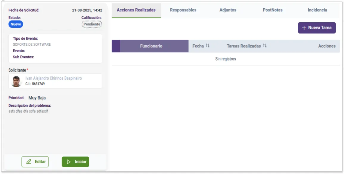The height and width of the screenshot is (174, 344).
Task: Create a task with Nueva Tarea button
Action: [x=317, y=28]
